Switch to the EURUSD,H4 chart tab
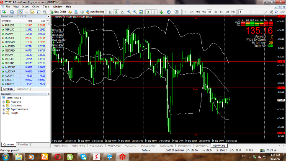Viewport: 286px width, 161px height. click(x=184, y=145)
